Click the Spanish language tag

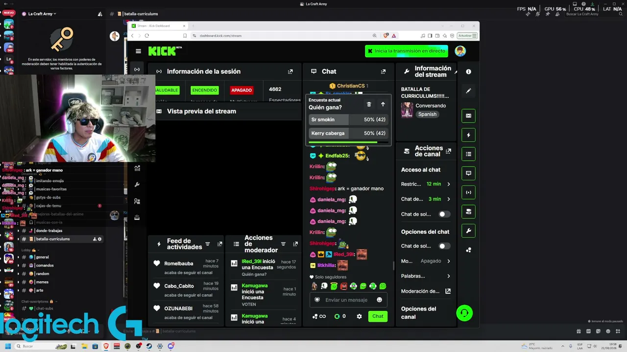427,114
